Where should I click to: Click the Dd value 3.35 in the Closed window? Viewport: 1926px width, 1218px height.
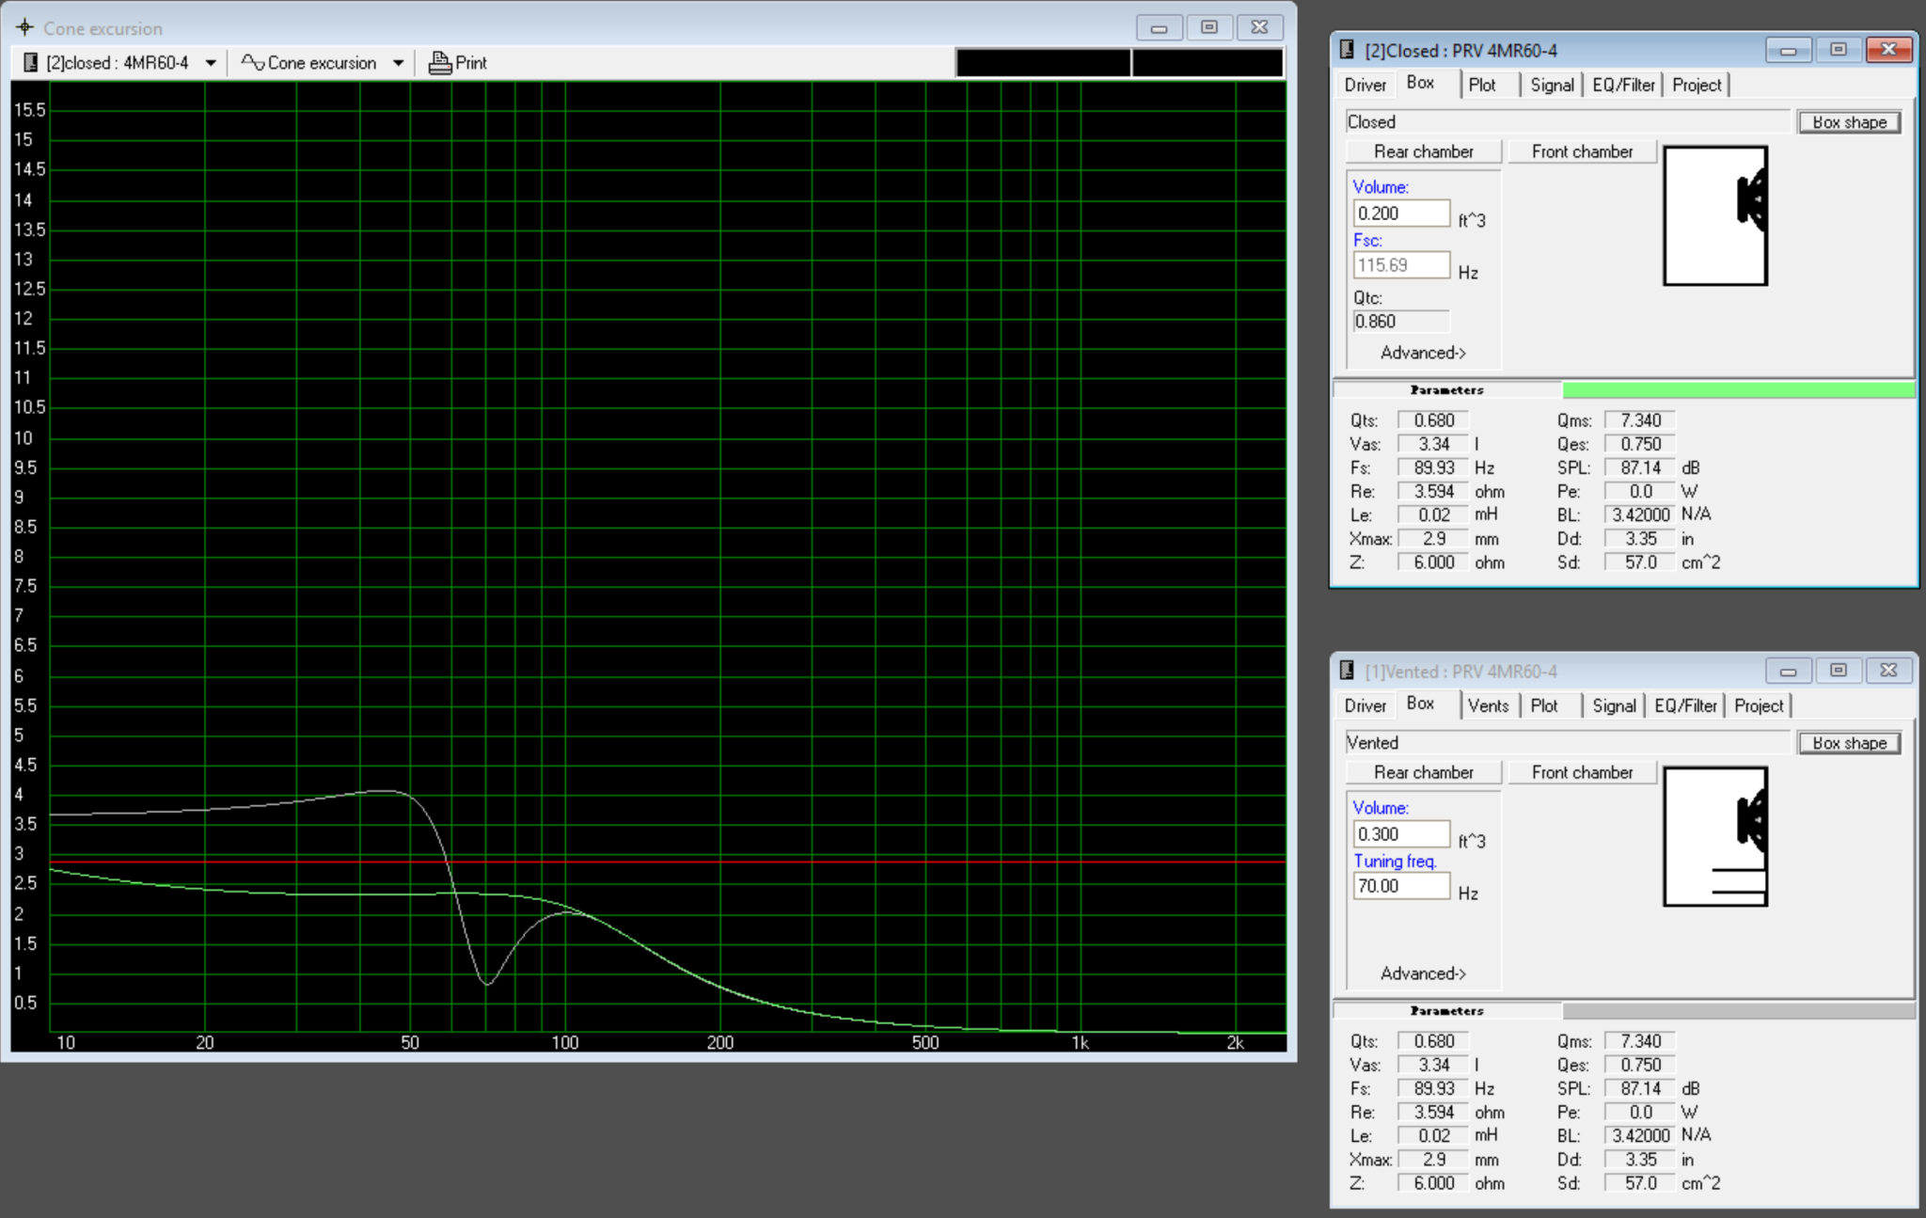coord(1640,539)
